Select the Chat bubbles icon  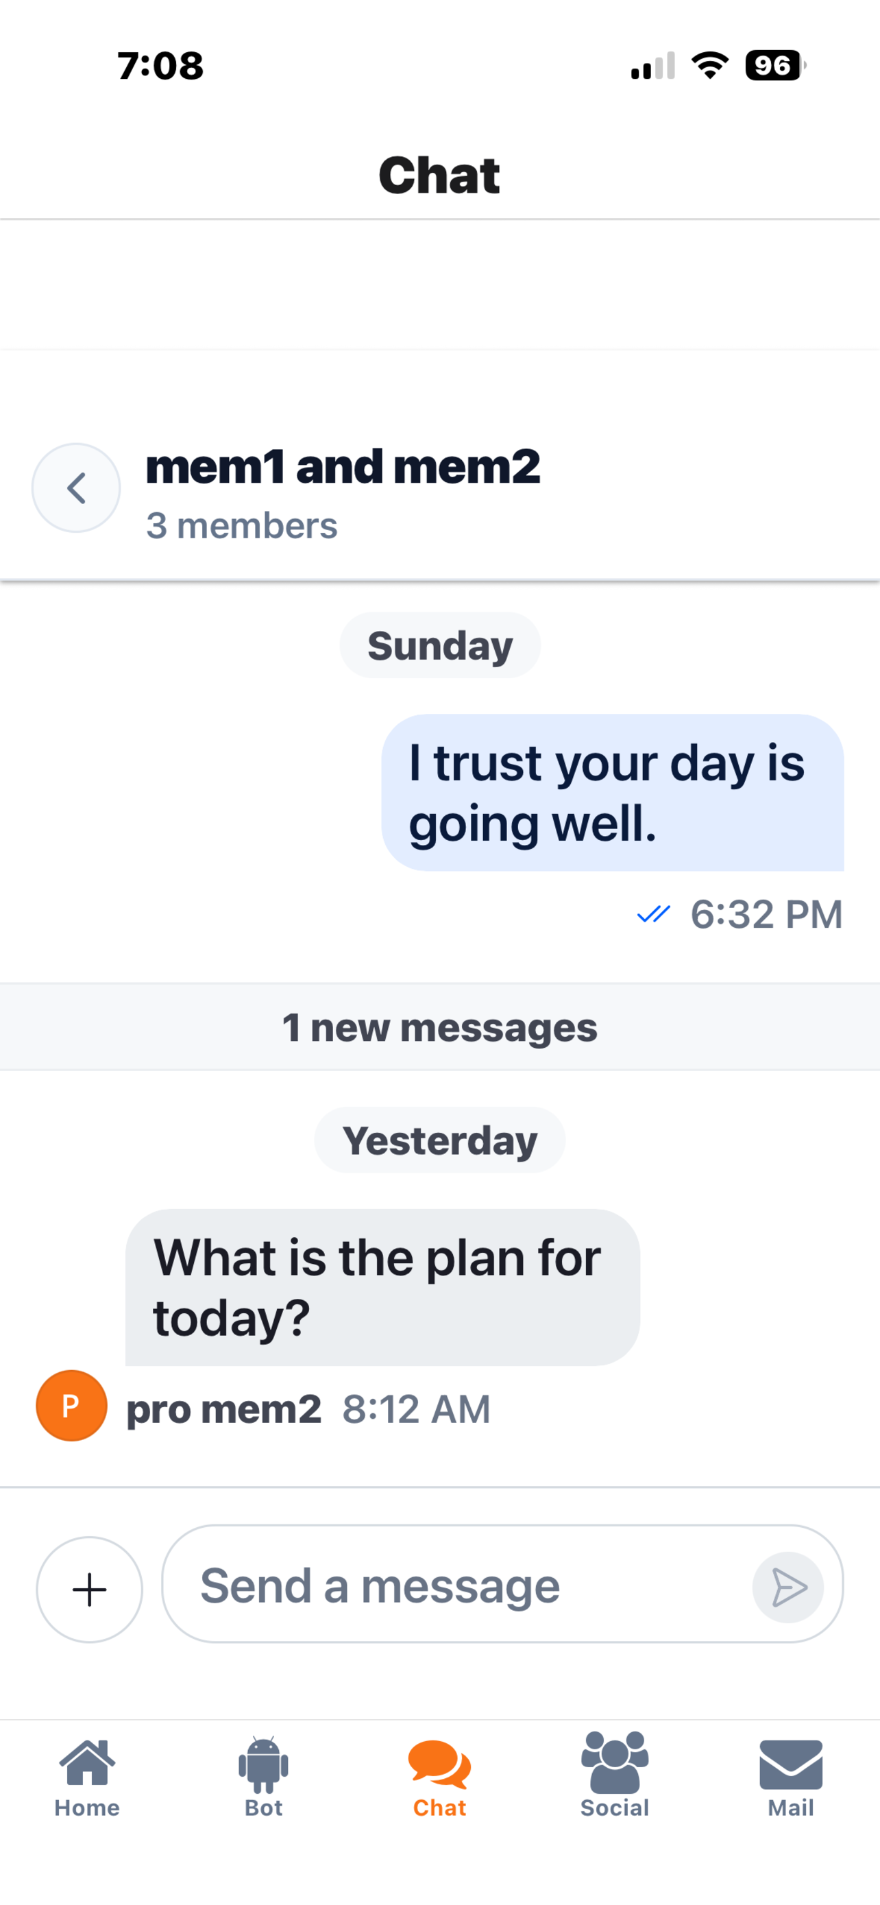(x=439, y=1764)
